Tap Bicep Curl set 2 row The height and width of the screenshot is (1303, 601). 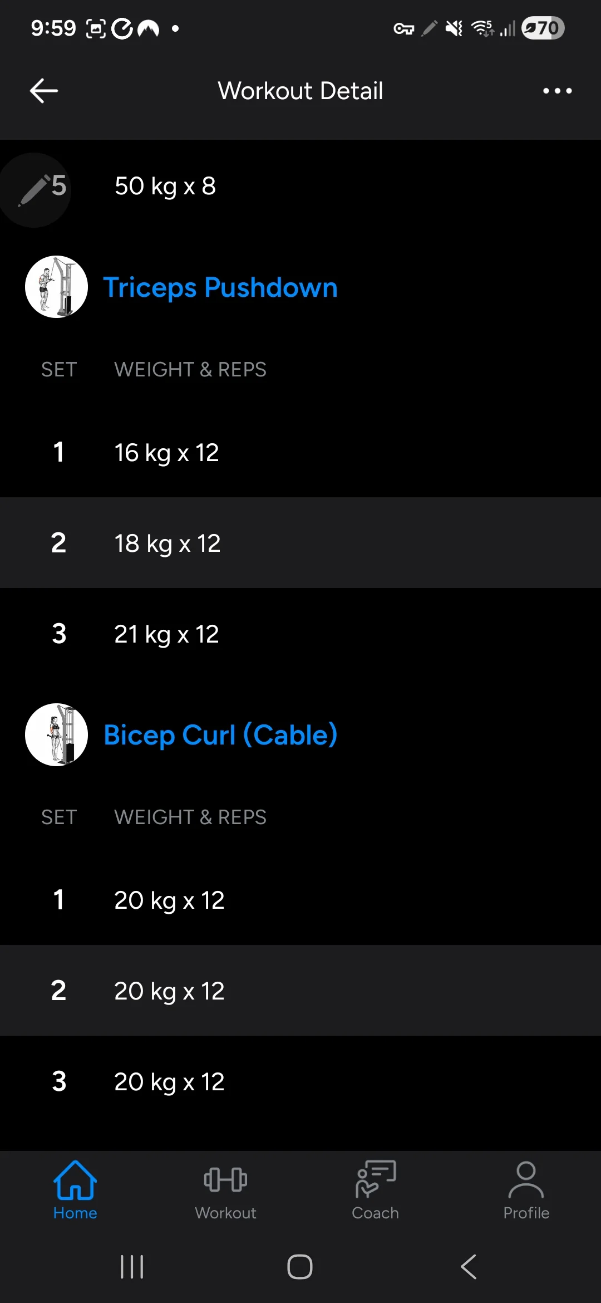pos(300,991)
